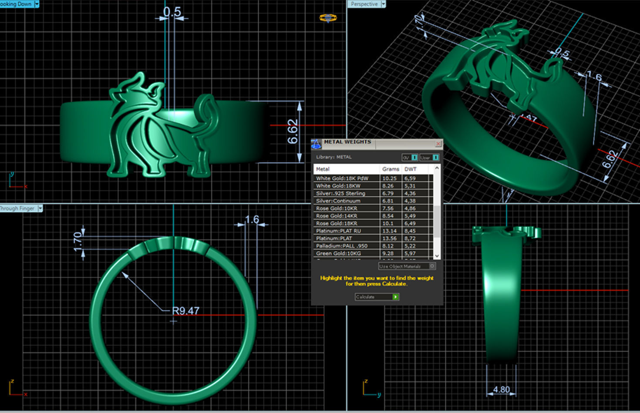Toggle the GV library switch
The width and height of the screenshot is (640, 413).
tap(410, 158)
